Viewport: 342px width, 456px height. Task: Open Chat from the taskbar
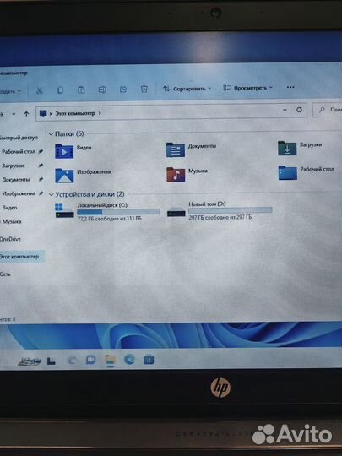90,360
